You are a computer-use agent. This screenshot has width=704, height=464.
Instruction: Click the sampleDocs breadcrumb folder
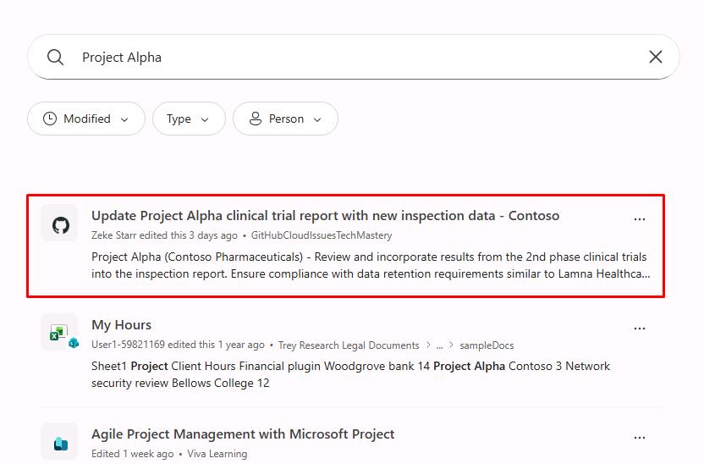(487, 345)
